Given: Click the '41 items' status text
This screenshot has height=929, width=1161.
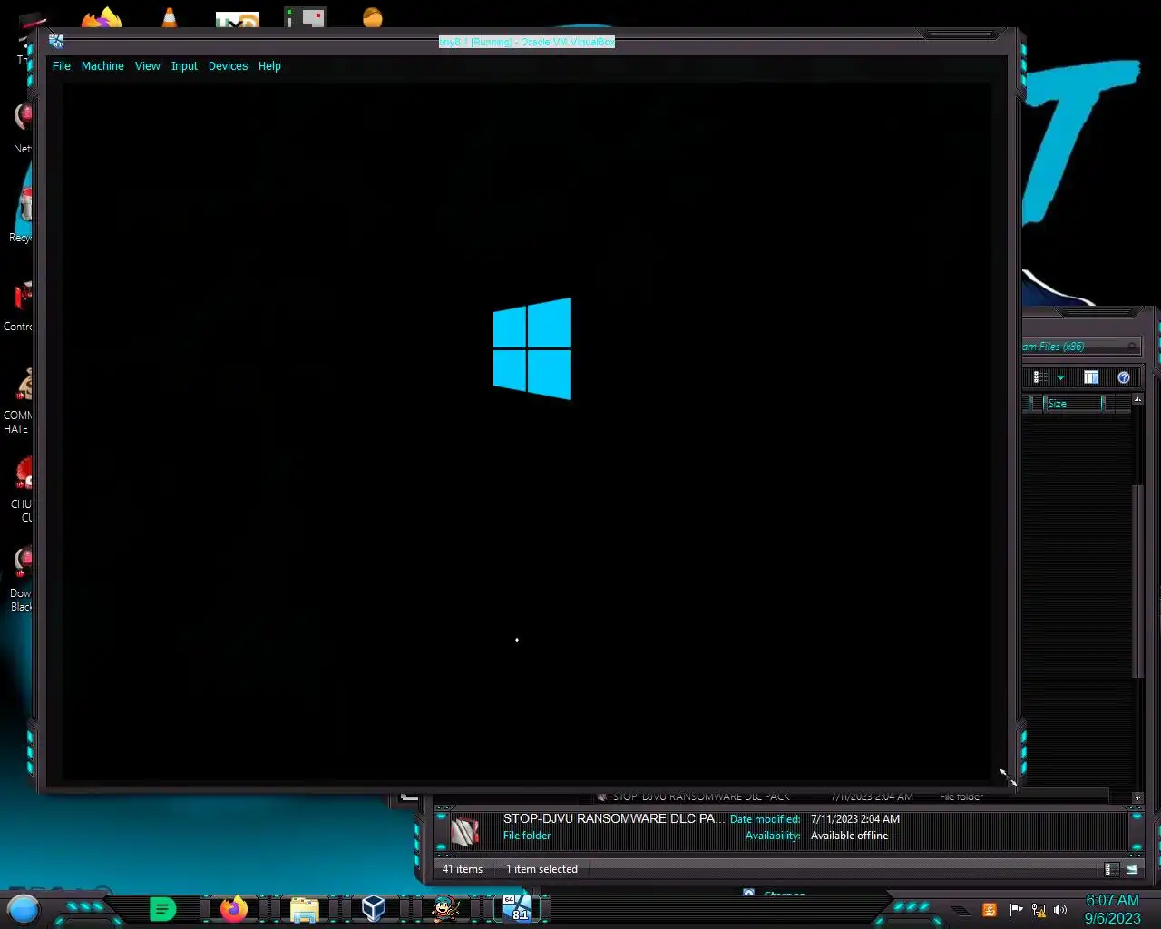Looking at the screenshot, I should [x=463, y=869].
